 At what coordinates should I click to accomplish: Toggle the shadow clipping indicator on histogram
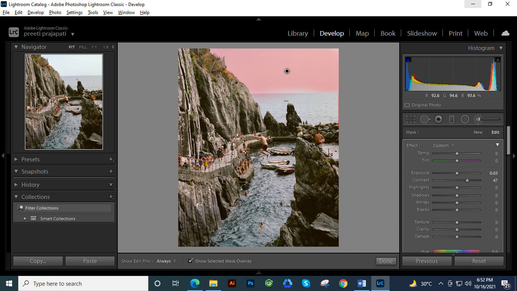tap(408, 59)
